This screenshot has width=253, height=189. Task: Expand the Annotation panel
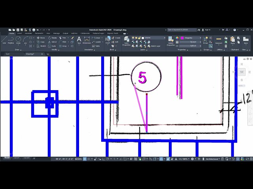(x=90, y=50)
